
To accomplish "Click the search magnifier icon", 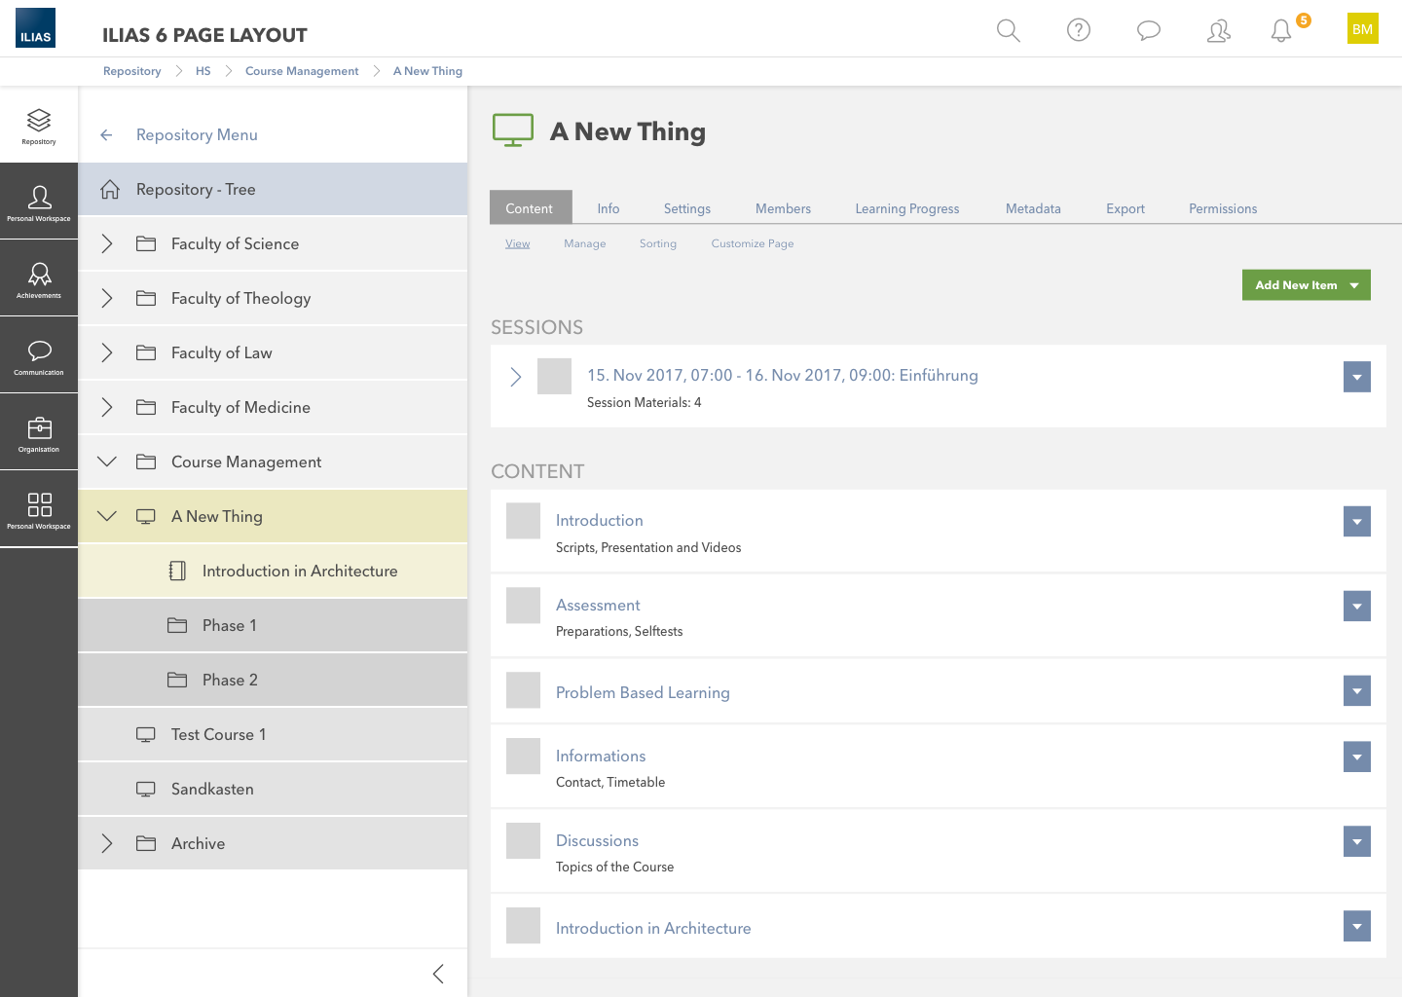I will [x=1008, y=30].
